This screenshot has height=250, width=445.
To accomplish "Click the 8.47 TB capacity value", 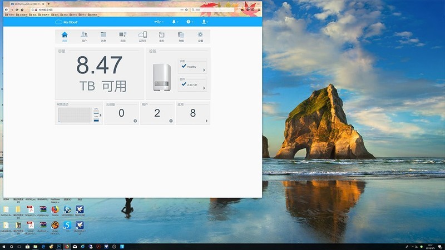I will [x=100, y=65].
